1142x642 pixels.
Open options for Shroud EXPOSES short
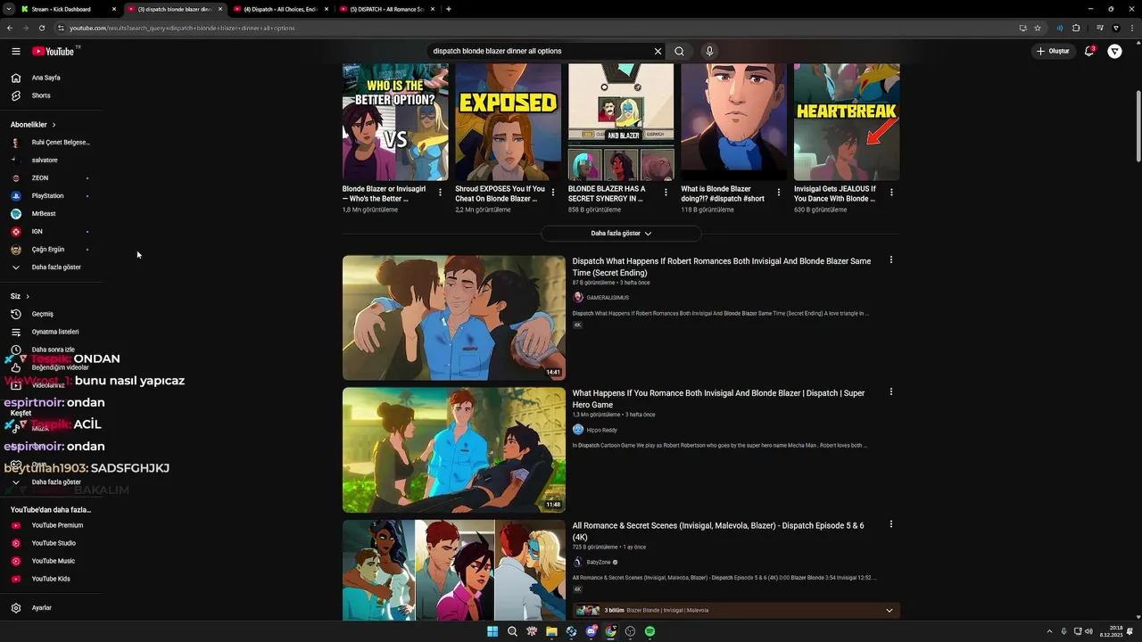pos(553,193)
